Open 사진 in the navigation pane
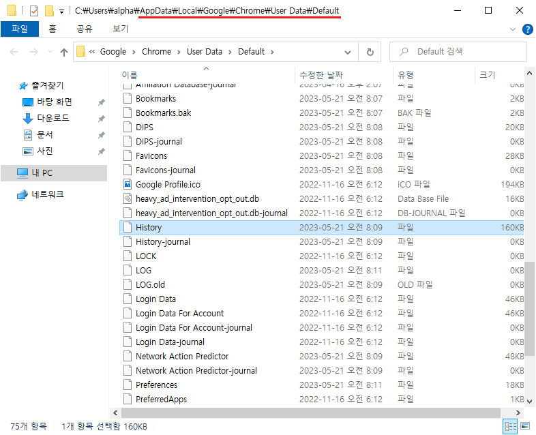This screenshot has height=435, width=536. [45, 151]
